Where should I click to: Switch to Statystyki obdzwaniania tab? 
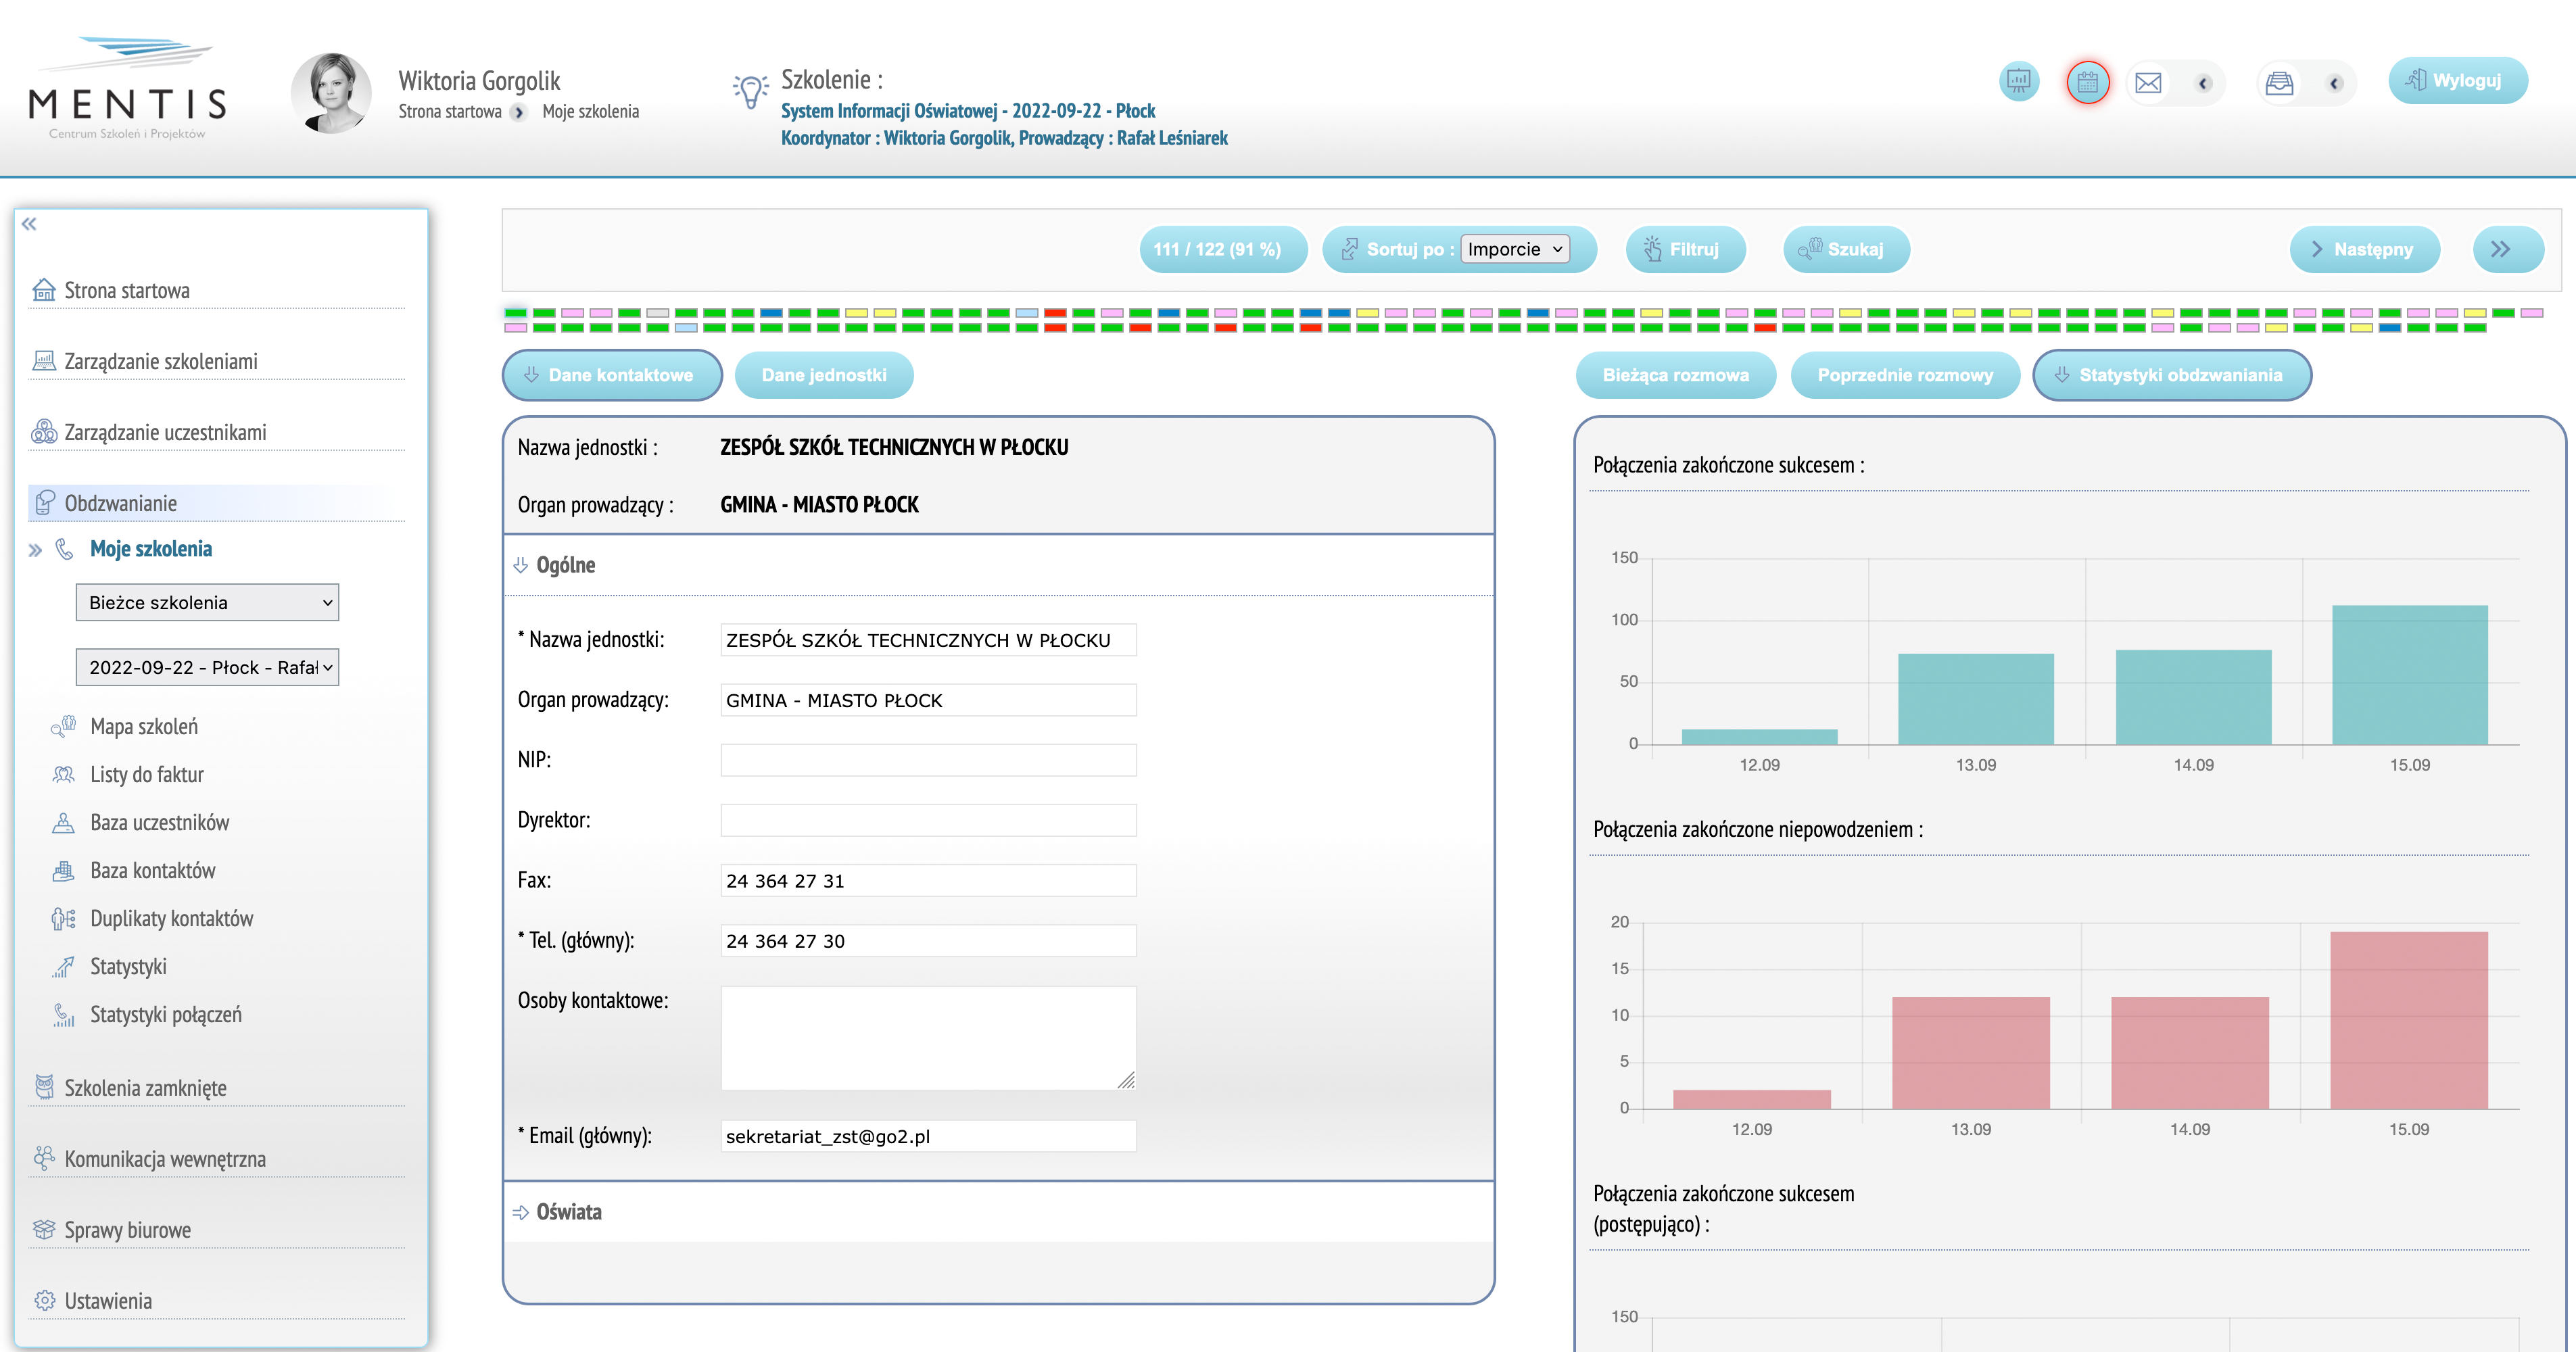pyautogui.click(x=2172, y=375)
